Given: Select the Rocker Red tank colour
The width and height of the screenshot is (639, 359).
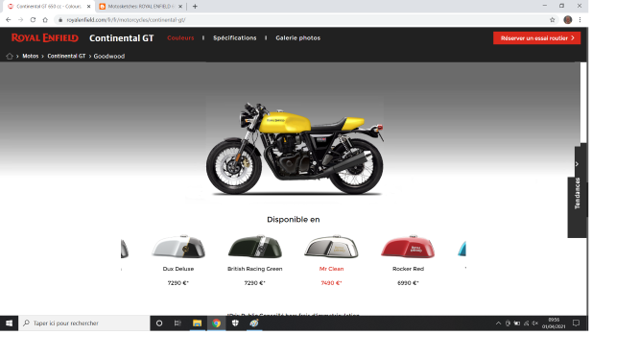Looking at the screenshot, I should tap(408, 247).
